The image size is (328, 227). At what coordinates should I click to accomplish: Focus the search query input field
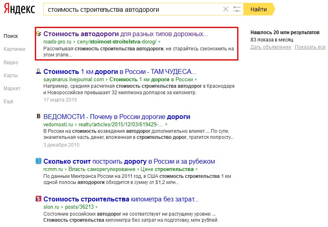pos(134,9)
